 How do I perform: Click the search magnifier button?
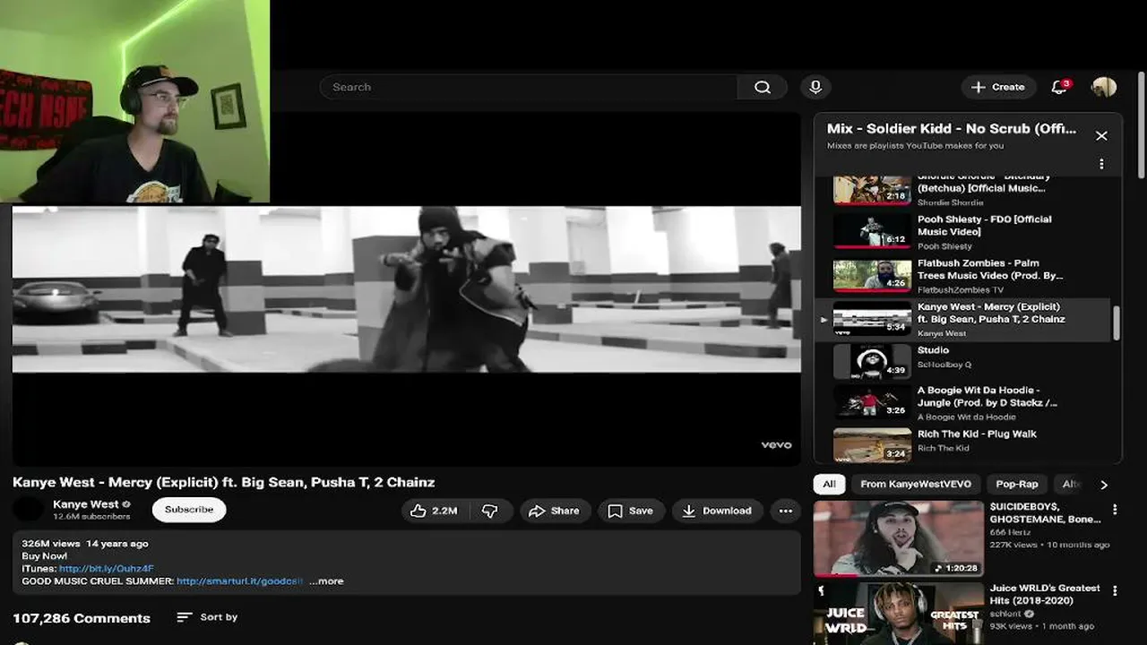pyautogui.click(x=762, y=87)
